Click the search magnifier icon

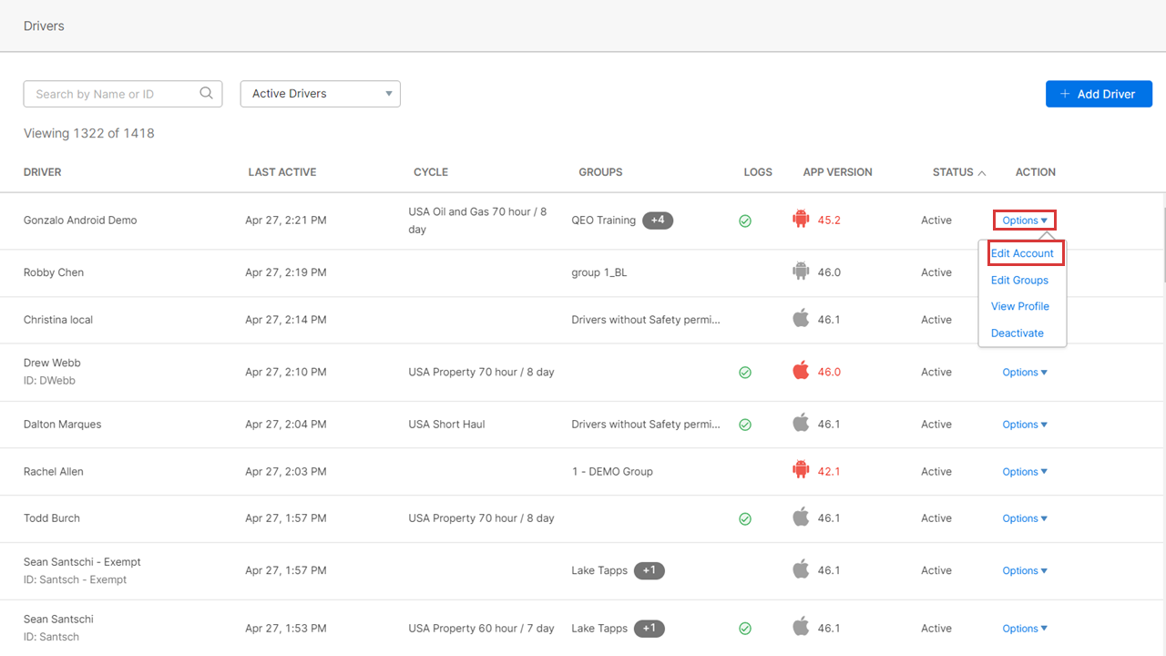206,93
